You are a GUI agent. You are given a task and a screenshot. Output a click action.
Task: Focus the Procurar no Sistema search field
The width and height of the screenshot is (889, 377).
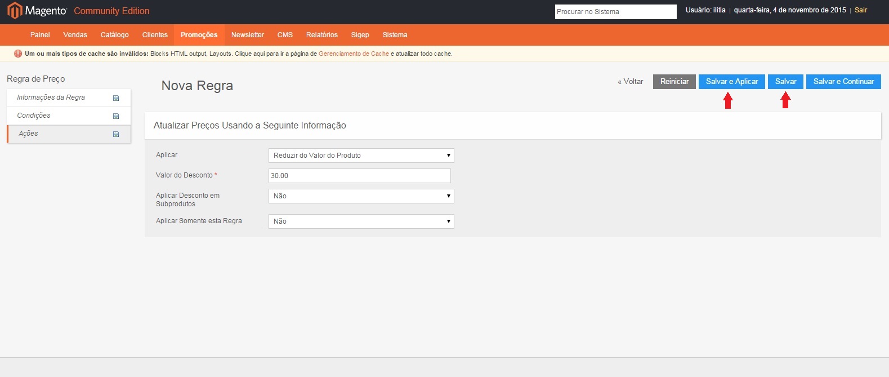(615, 12)
